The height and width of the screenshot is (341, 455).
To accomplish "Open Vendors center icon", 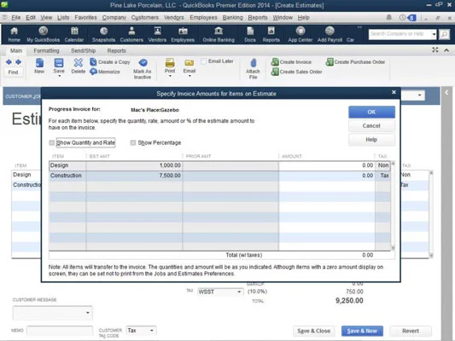I will 157,34.
